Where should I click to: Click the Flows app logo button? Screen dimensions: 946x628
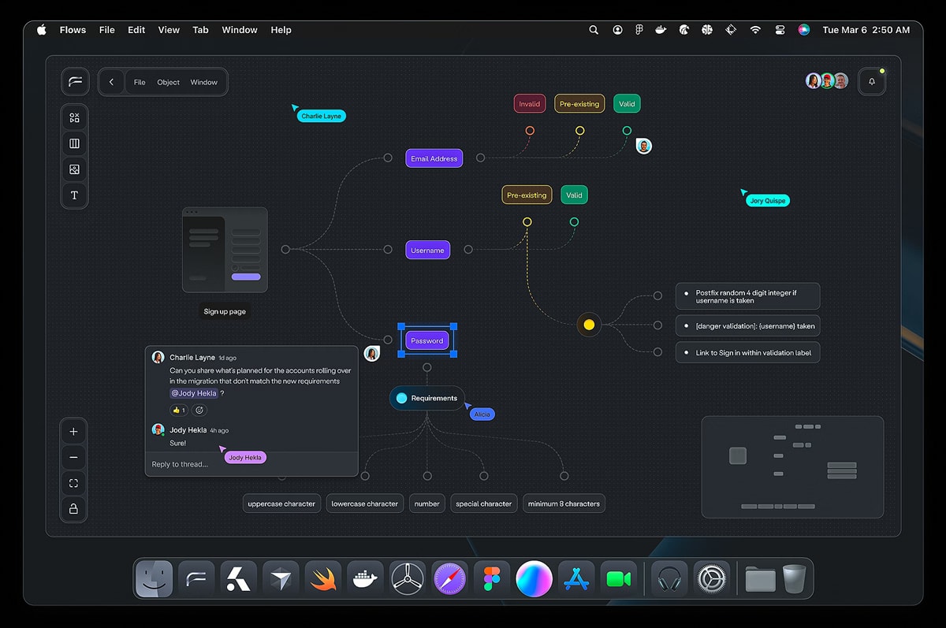pyautogui.click(x=75, y=81)
